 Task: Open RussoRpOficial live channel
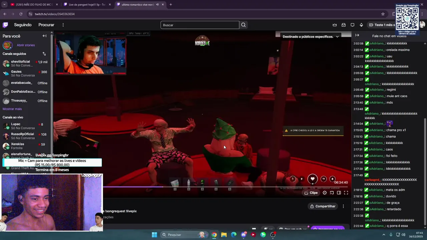[x=25, y=136]
